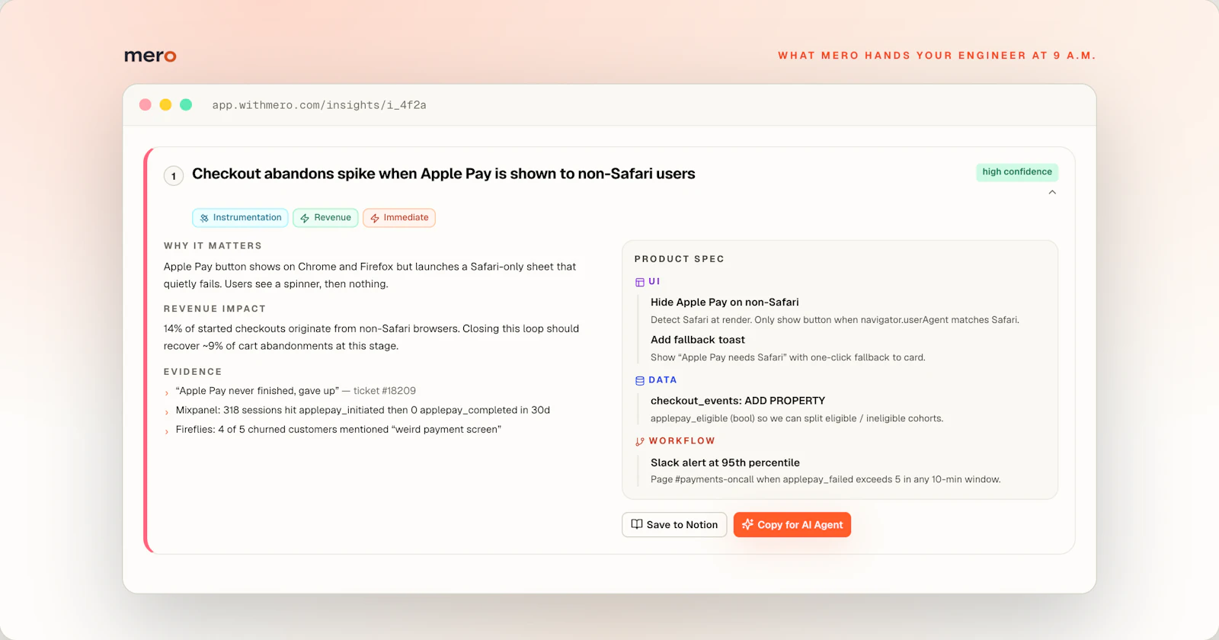Click the WHY IT MATTERS heading
This screenshot has width=1219, height=640.
tap(213, 246)
